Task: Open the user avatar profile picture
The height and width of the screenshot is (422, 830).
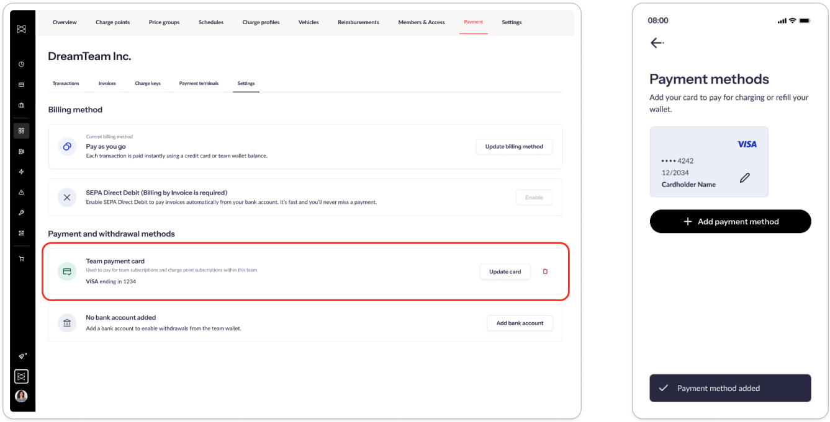Action: pos(21,396)
